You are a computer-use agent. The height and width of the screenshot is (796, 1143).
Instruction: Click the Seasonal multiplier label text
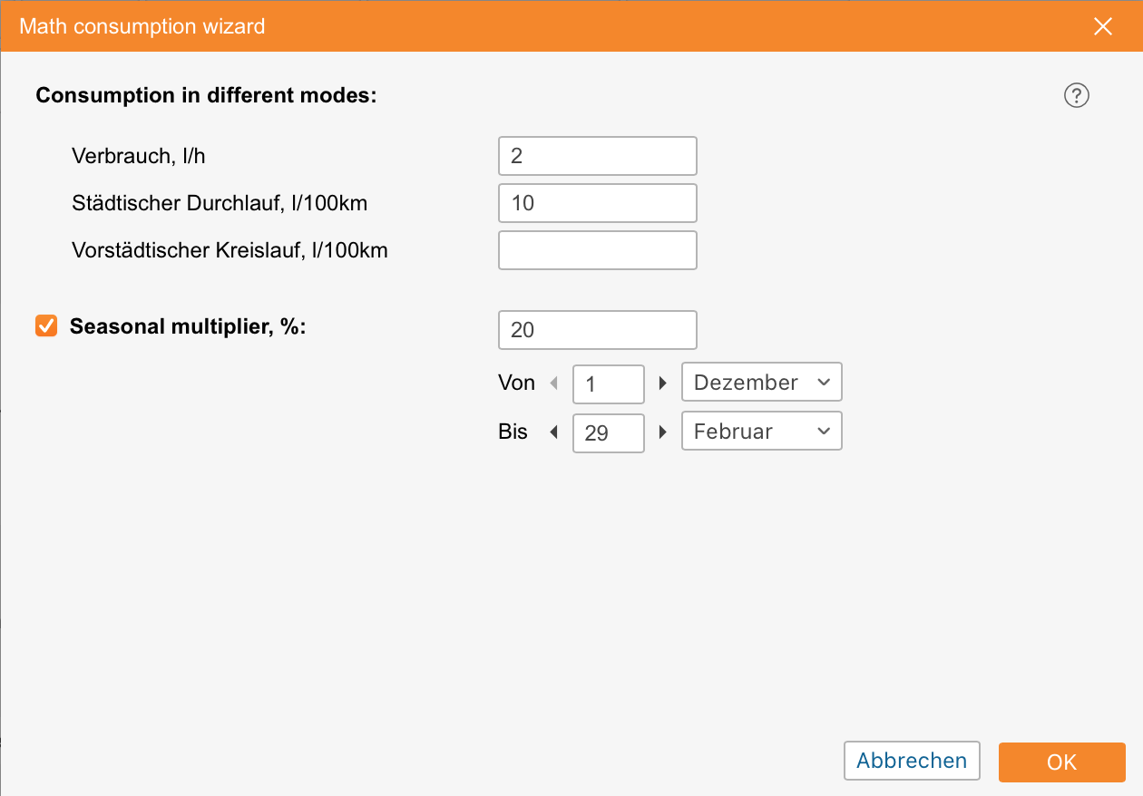[x=188, y=327]
